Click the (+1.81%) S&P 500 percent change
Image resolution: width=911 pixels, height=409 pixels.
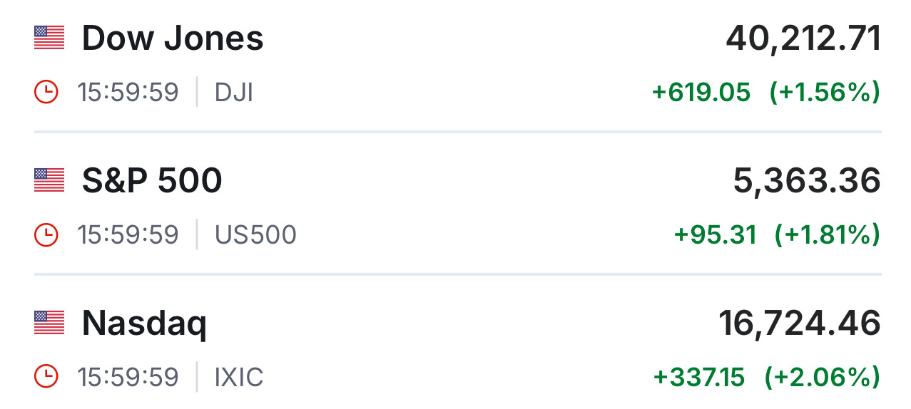[827, 235]
